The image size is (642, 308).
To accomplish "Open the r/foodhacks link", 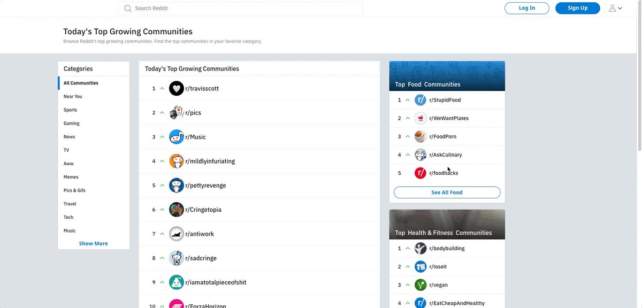I will [444, 173].
